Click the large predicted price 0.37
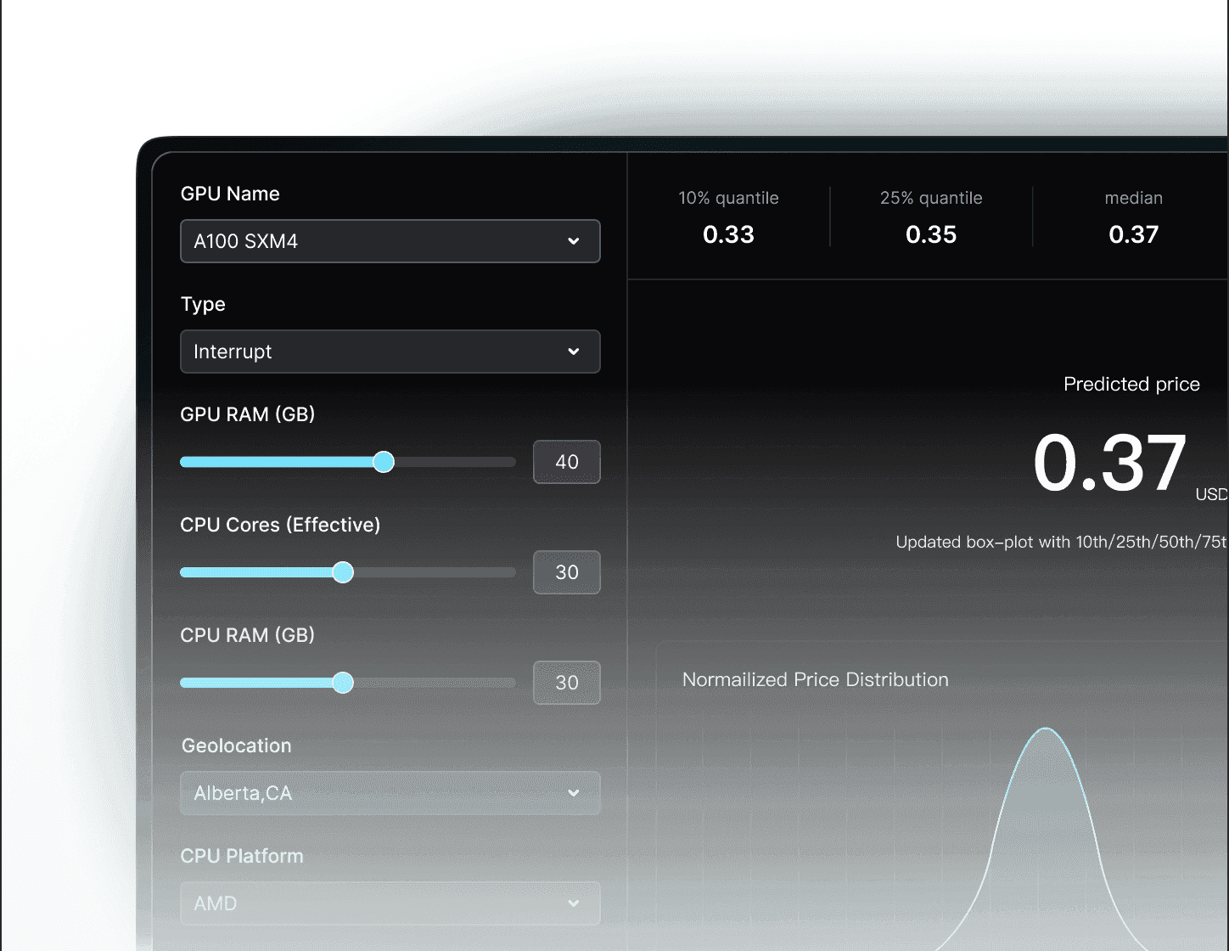The height and width of the screenshot is (951, 1229). (x=1109, y=463)
